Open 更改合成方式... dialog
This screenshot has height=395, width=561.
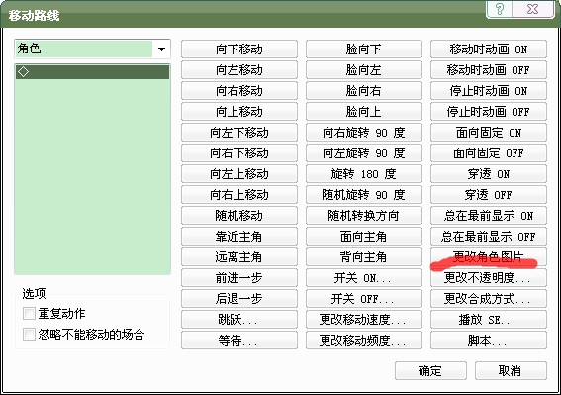[489, 298]
